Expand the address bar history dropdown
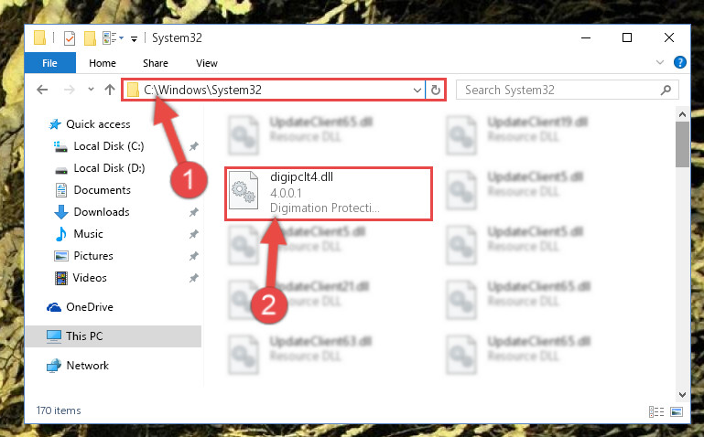 pyautogui.click(x=417, y=91)
